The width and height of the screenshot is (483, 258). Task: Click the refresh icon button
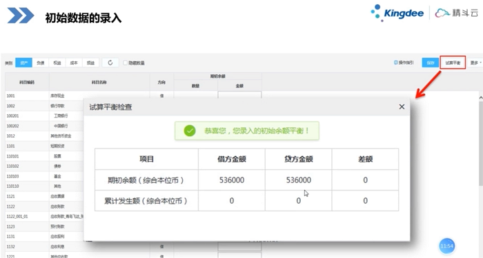[110, 63]
